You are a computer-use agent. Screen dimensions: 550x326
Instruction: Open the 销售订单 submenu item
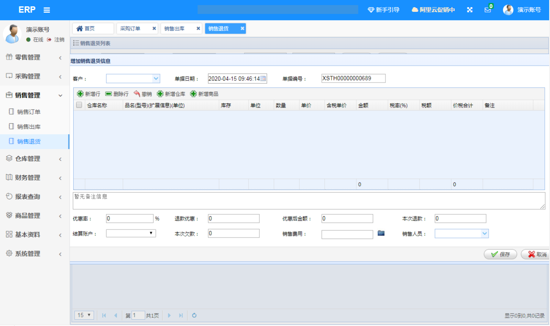tap(35, 112)
